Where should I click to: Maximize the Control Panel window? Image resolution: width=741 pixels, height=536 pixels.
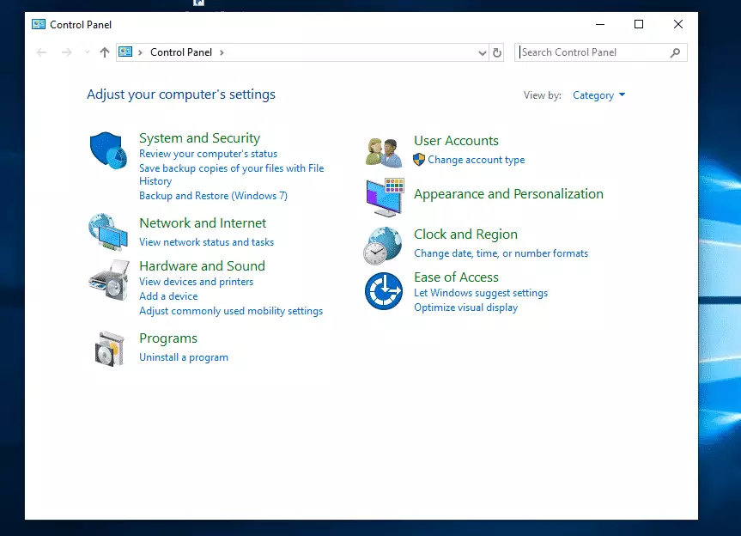[639, 24]
